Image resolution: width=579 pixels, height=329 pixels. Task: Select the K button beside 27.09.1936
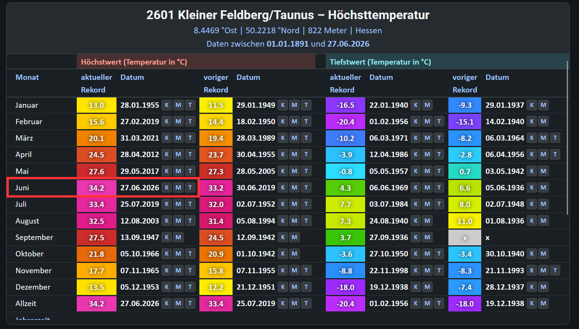pos(416,237)
